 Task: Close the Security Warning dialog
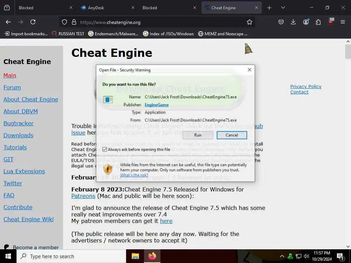[x=250, y=70]
